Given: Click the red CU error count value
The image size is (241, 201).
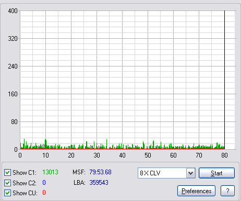Looking at the screenshot, I should click(44, 193).
